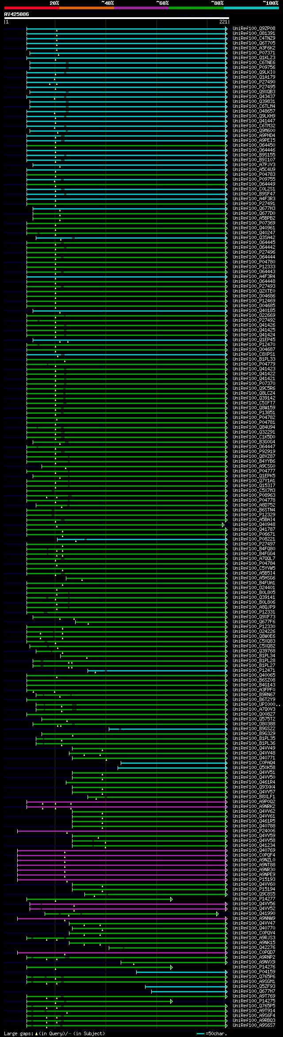Image resolution: width=283 pixels, height=1037 pixels.
Task: Click the UniRef100_A9NNW9 label
Action: point(254,918)
